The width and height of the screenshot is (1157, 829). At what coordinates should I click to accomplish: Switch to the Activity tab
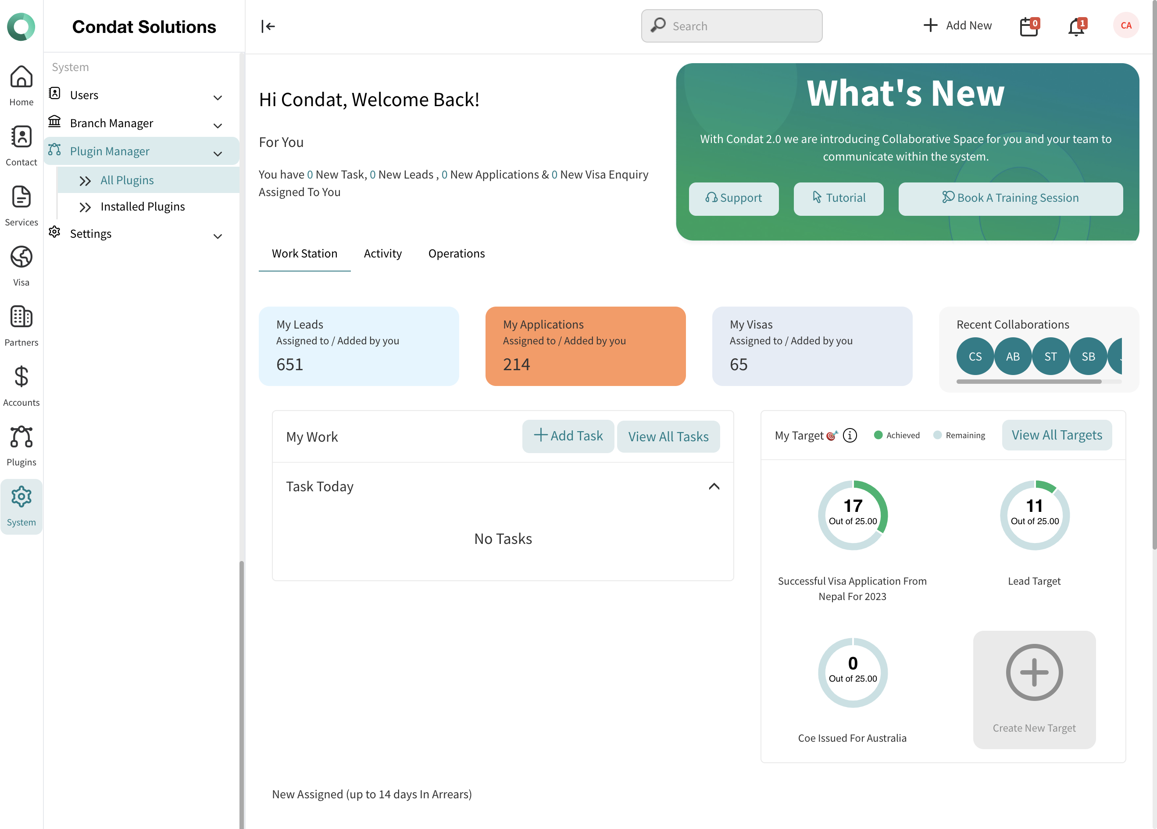[x=382, y=254]
